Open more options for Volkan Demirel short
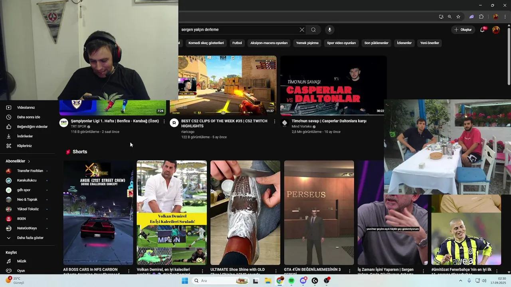The image size is (511, 287). (x=202, y=271)
